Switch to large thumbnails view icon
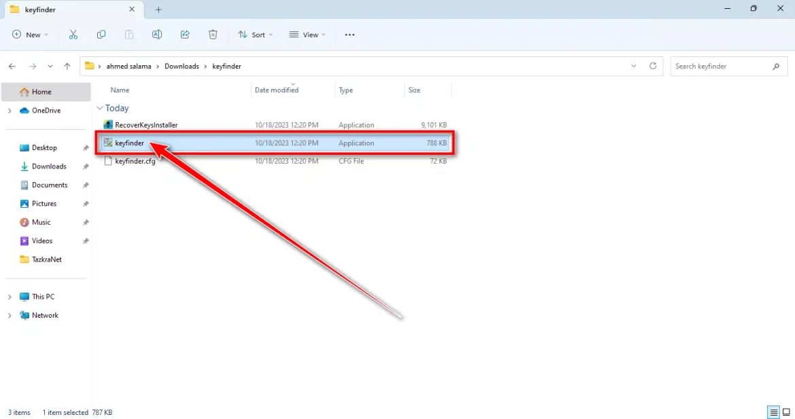This screenshot has width=795, height=419. 786,412
